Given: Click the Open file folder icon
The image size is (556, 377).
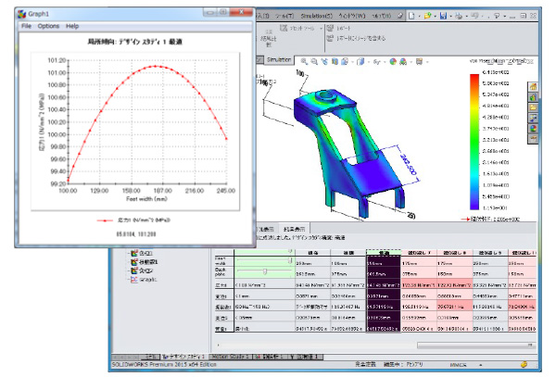Looking at the screenshot, I should tap(427, 16).
